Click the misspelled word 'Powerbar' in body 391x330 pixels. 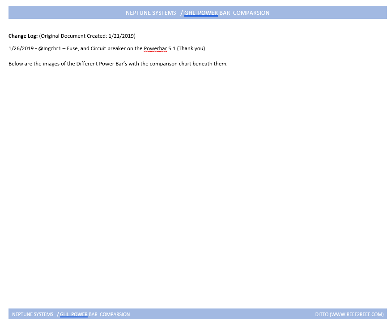coord(155,48)
